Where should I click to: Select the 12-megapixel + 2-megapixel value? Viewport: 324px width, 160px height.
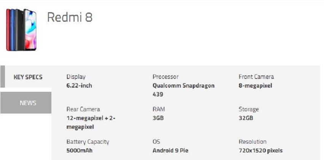click(x=91, y=122)
